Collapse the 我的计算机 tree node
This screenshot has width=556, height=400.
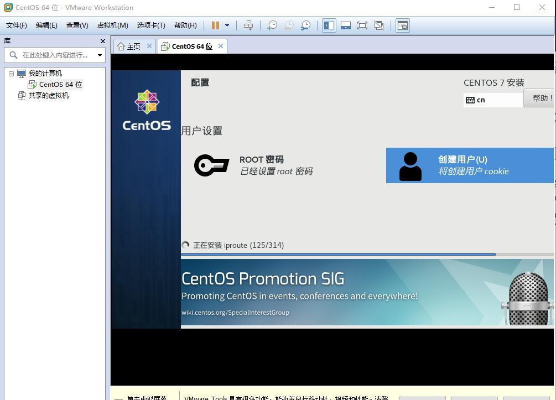pyautogui.click(x=12, y=74)
